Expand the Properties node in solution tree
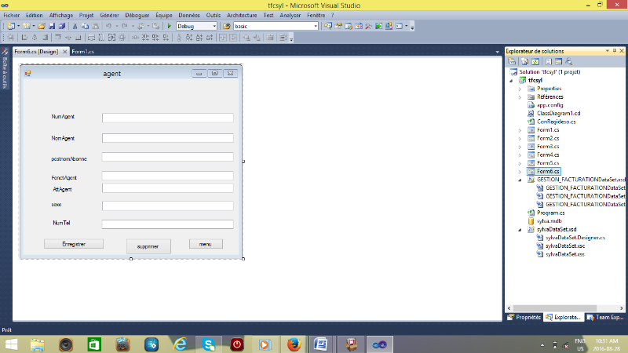This screenshot has height=353, width=628. coord(520,89)
